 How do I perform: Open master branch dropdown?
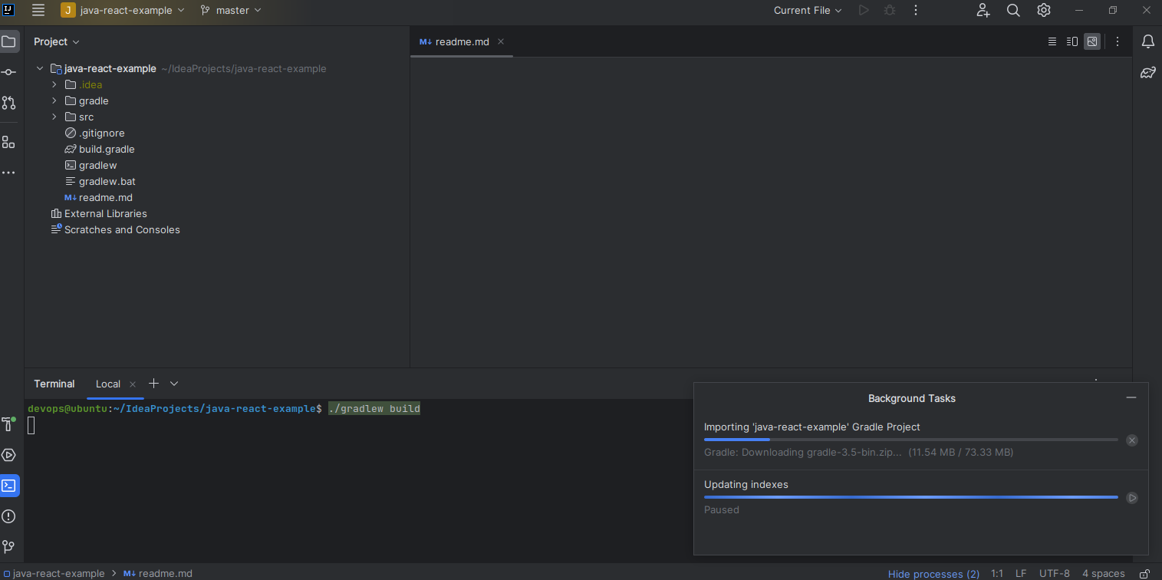(231, 10)
